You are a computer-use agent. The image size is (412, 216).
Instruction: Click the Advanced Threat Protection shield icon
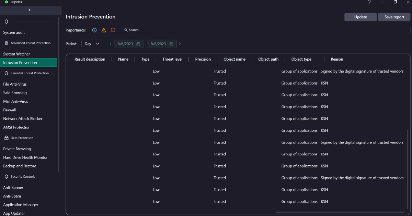tap(6, 43)
